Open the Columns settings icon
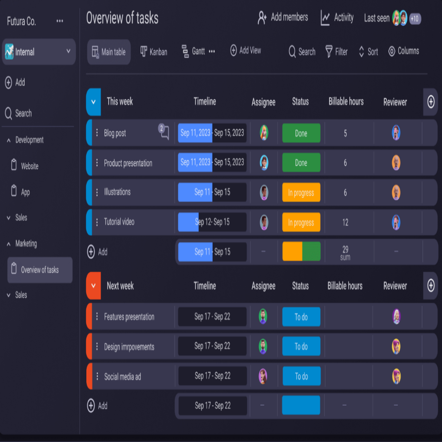 click(392, 51)
